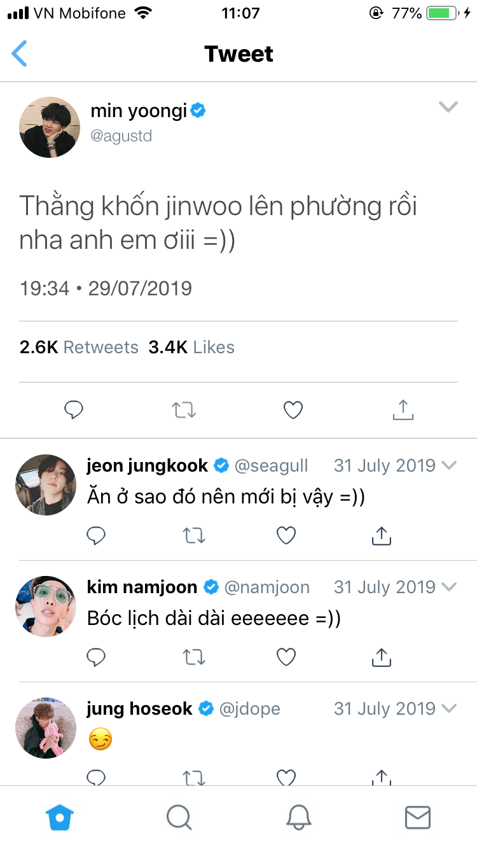Open the Messages envelope tab

418,817
